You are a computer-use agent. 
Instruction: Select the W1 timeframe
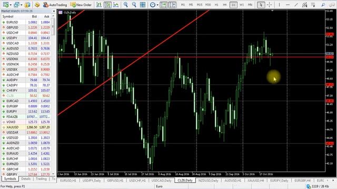[242, 5]
